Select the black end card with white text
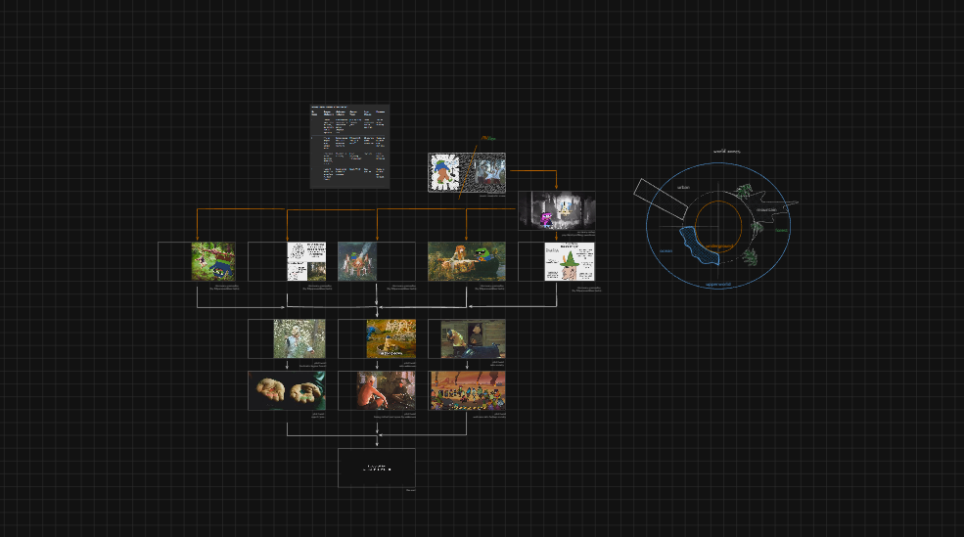The width and height of the screenshot is (964, 537). point(376,469)
